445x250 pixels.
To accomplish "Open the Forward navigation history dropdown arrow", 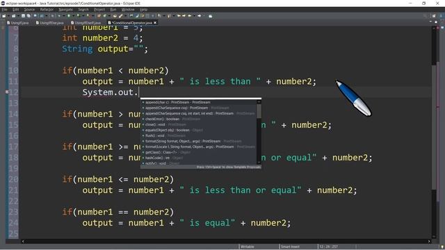I will click(x=204, y=16).
